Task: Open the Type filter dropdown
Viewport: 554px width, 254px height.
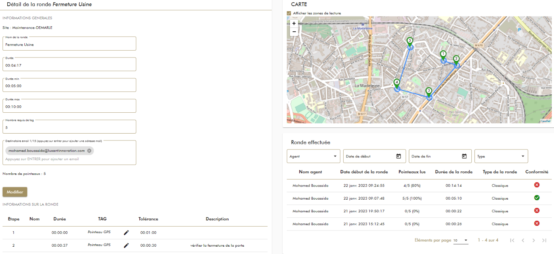Action: [x=501, y=156]
